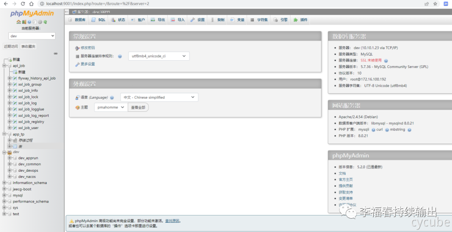Viewport: 452px width, 232px height.
Task: Click the xxl_job_lock table icon
Action: [15, 97]
